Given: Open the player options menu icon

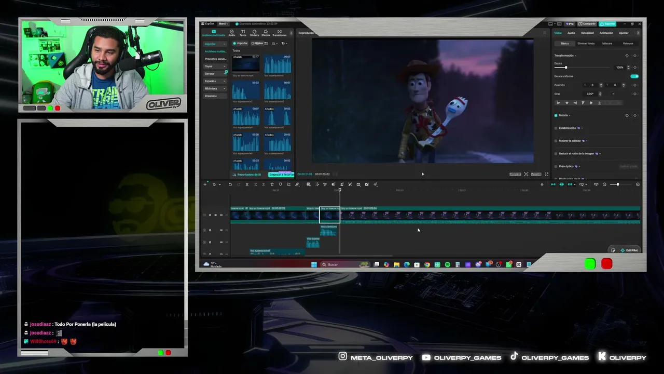Looking at the screenshot, I should click(x=545, y=33).
